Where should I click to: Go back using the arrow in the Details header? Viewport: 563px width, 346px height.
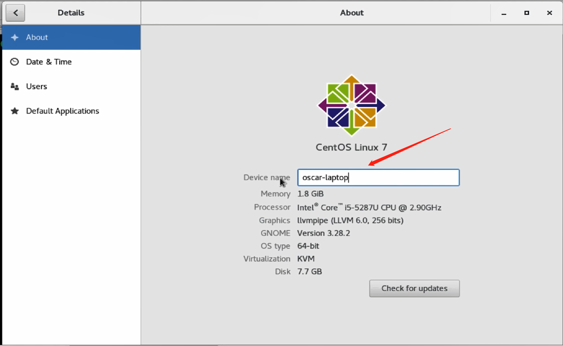15,13
